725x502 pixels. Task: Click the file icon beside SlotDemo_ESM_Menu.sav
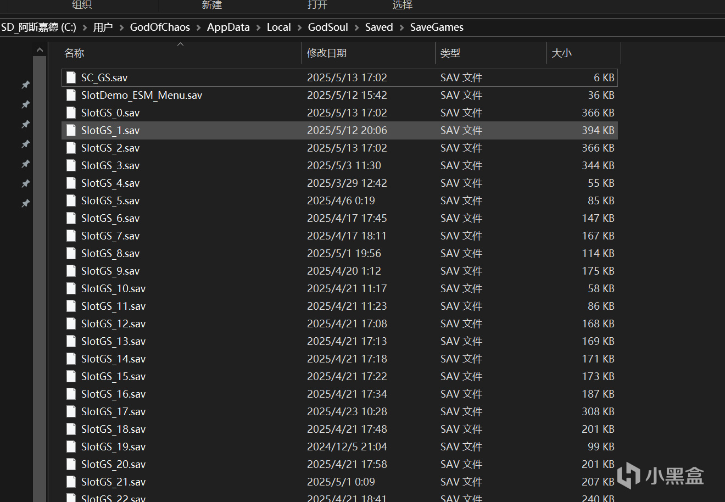click(x=71, y=95)
